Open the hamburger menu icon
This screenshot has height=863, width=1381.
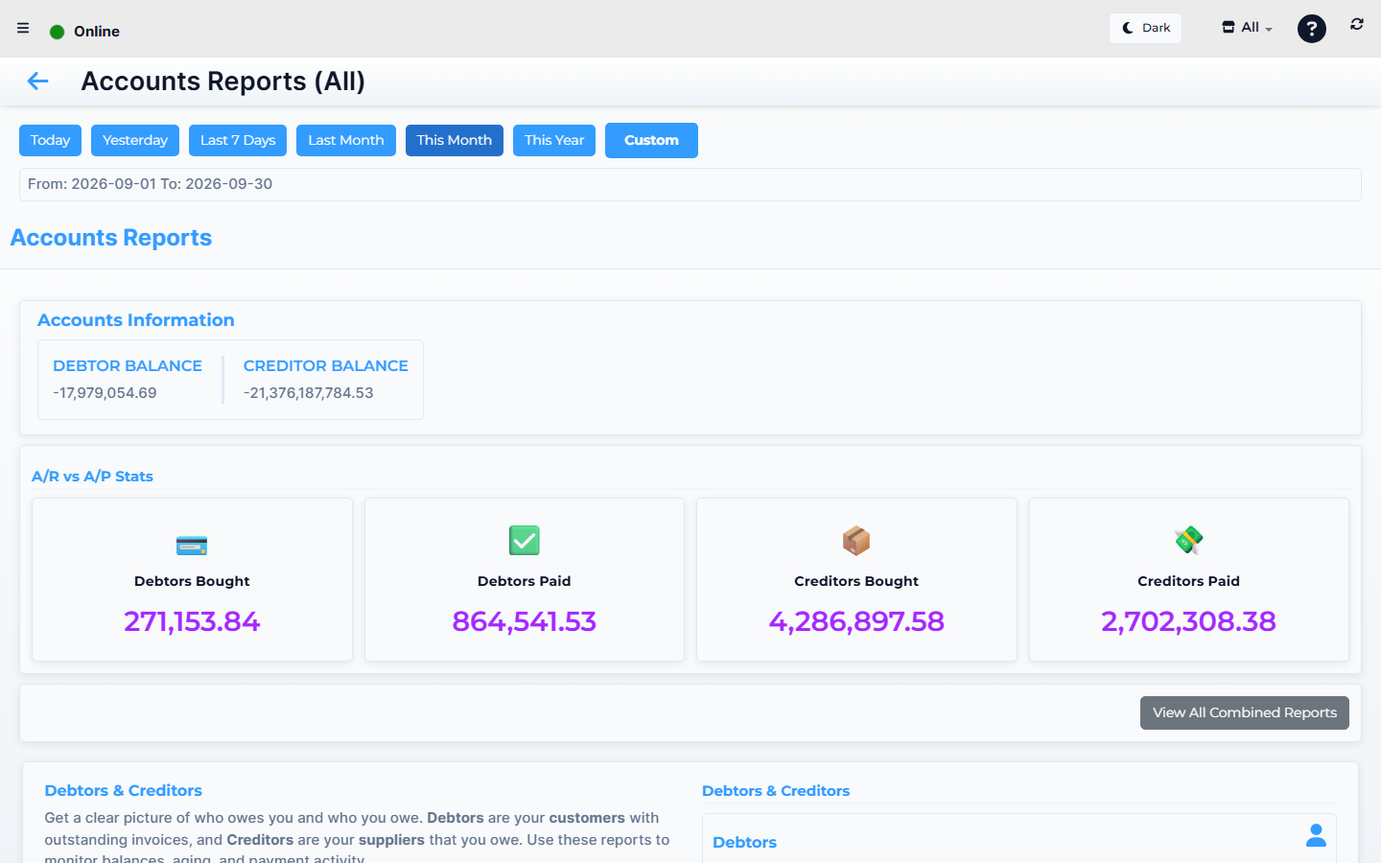[23, 29]
